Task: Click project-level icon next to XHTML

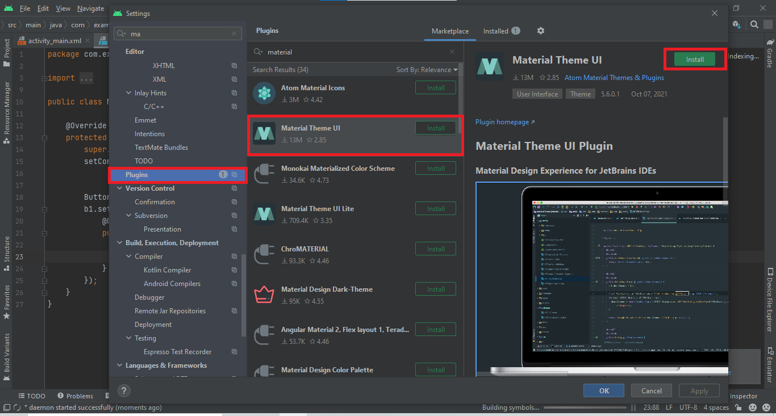Action: (234, 66)
